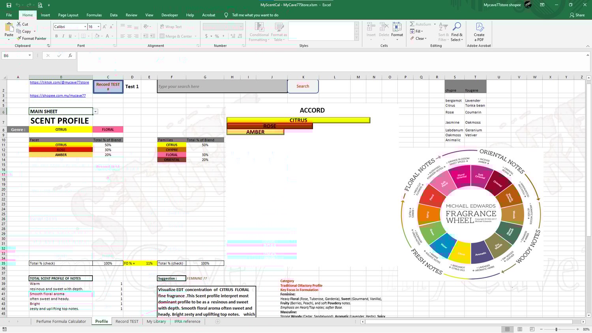
Task: Click the macro recording icon in status bar
Action: [x=4, y=329]
